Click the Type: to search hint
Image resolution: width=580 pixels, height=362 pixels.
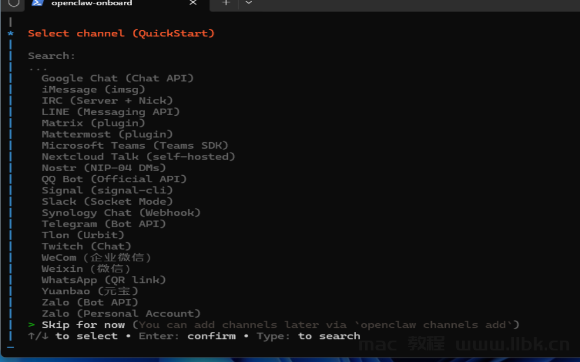pyautogui.click(x=308, y=336)
